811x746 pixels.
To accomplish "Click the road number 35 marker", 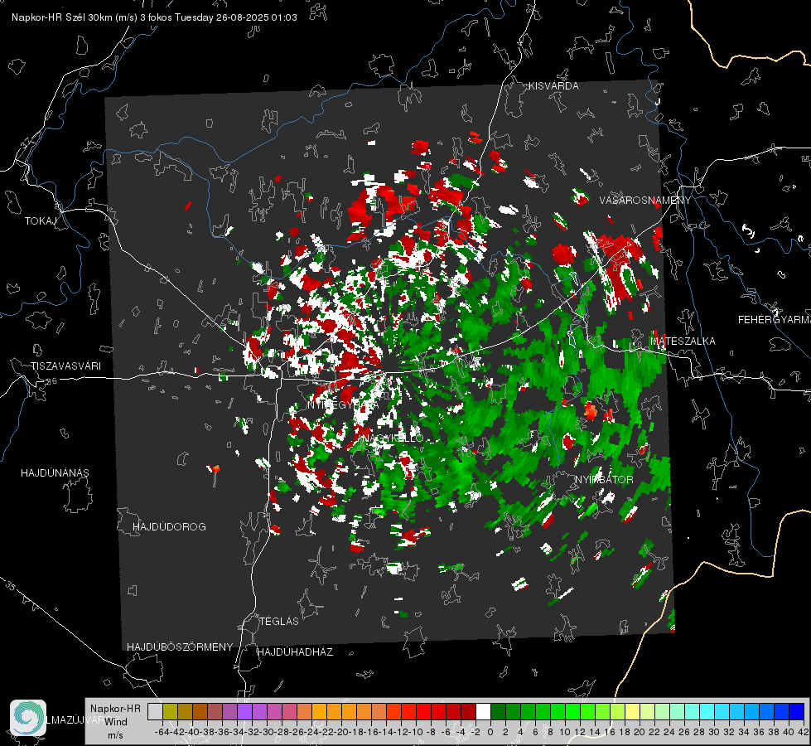I will click(10, 585).
